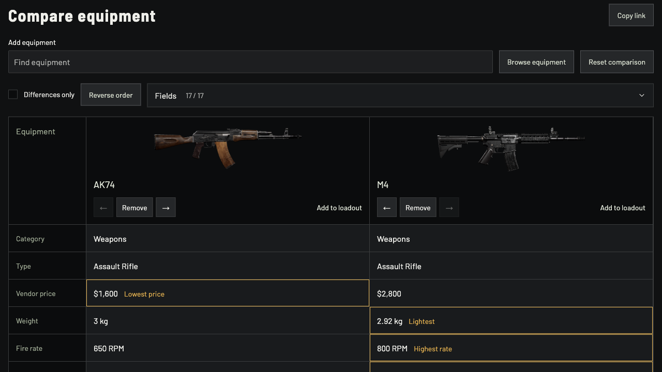Click the Vendor price row header
Viewport: 662px width, 372px height.
(47, 293)
